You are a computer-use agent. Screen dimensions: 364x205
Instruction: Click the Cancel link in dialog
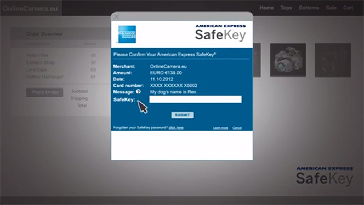(x=237, y=128)
